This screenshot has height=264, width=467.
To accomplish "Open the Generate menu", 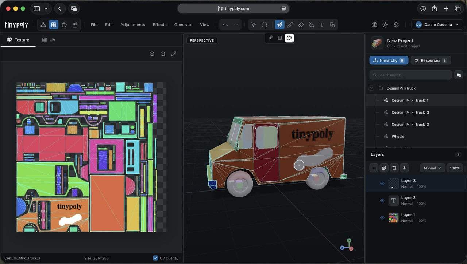I will [183, 25].
